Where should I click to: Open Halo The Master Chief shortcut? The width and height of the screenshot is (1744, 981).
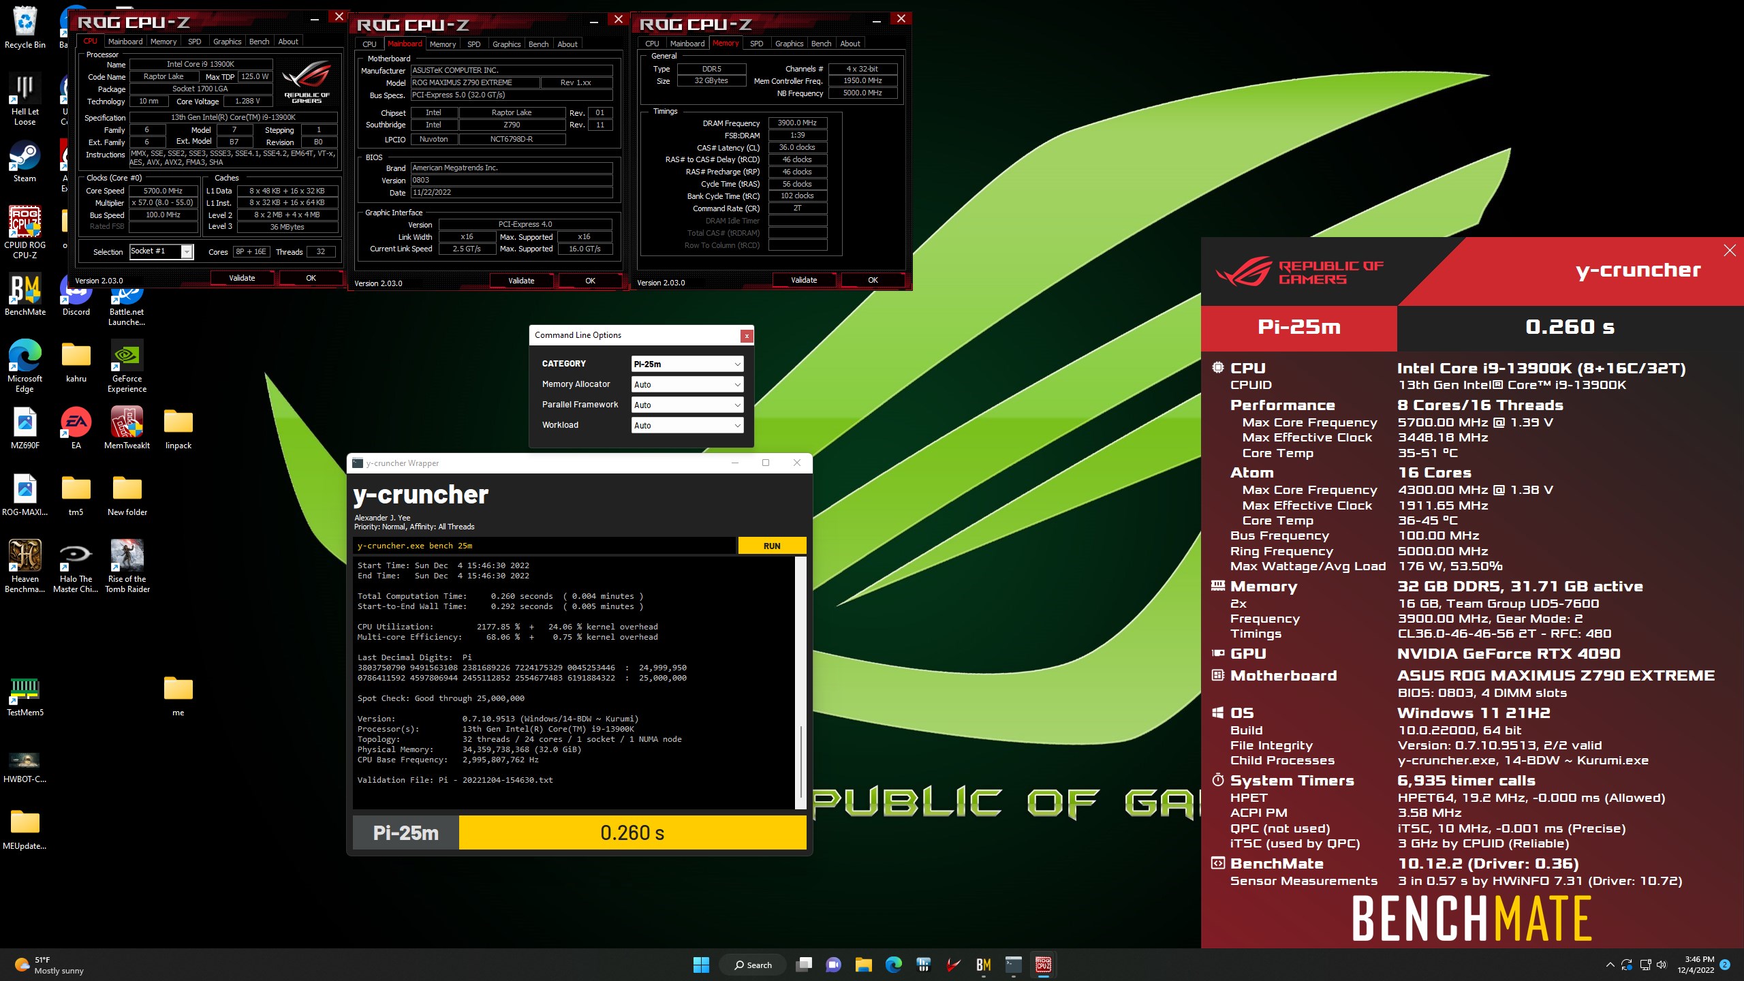(76, 566)
